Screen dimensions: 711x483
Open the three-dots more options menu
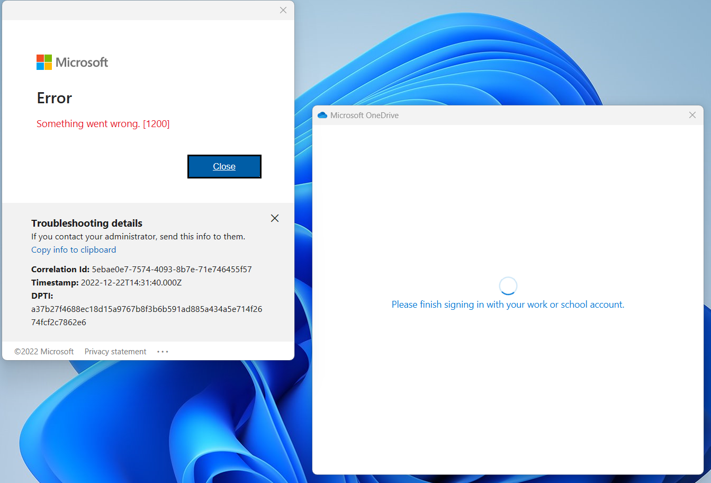pyautogui.click(x=163, y=352)
